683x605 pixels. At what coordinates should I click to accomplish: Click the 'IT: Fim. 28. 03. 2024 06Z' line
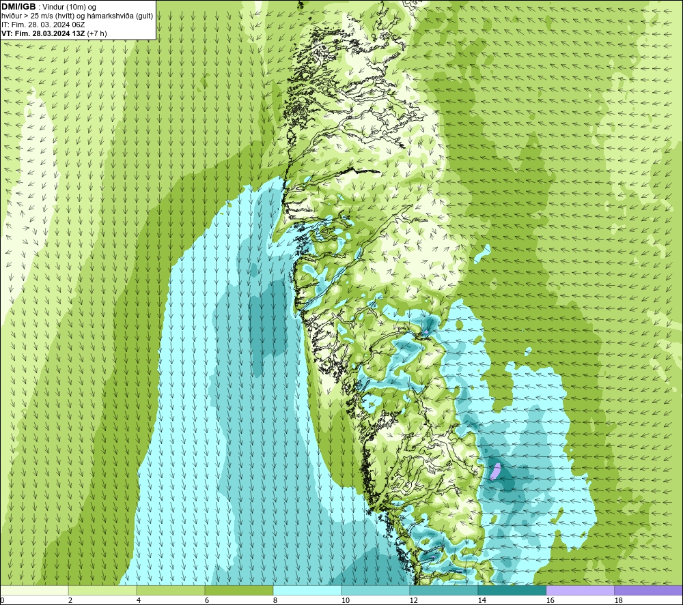[43, 25]
